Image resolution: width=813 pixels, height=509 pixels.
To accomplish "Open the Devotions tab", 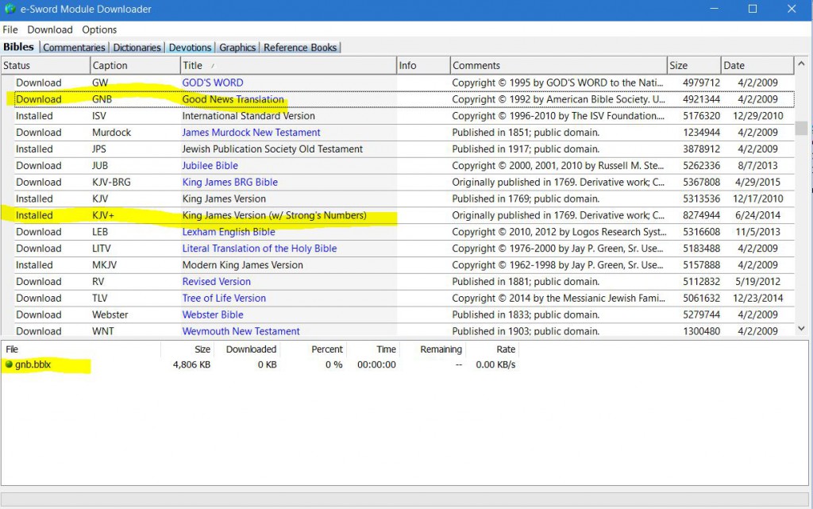I will [x=190, y=48].
